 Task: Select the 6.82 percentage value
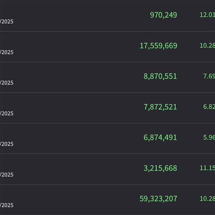coord(209,107)
